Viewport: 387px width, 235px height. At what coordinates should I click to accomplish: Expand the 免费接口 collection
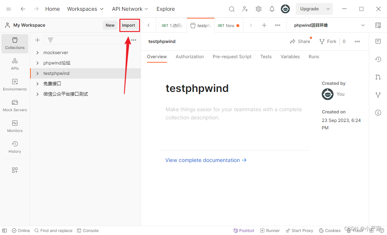click(x=37, y=84)
